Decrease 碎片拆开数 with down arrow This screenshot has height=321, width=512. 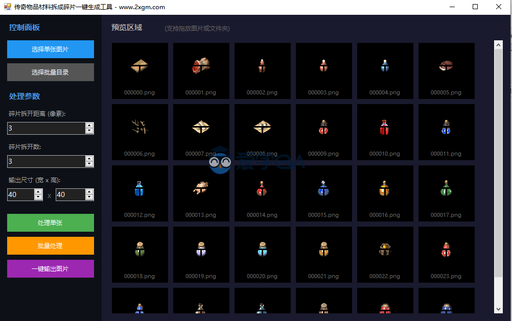point(89,164)
